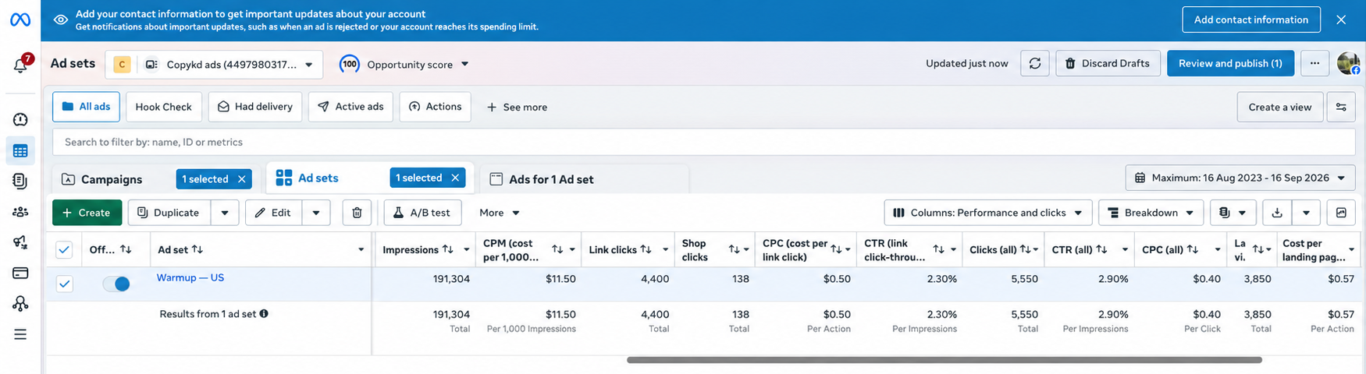
Task: Open view settings sliders icon
Action: point(1341,107)
